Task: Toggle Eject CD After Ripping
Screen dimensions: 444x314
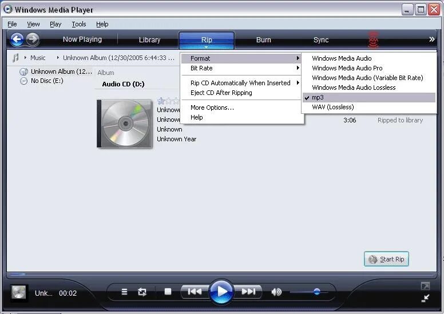Action: pyautogui.click(x=241, y=93)
